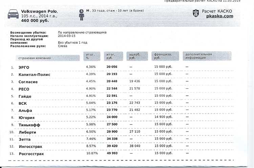Select the Зетта company name
This screenshot has height=168, width=254.
click(x=25, y=139)
